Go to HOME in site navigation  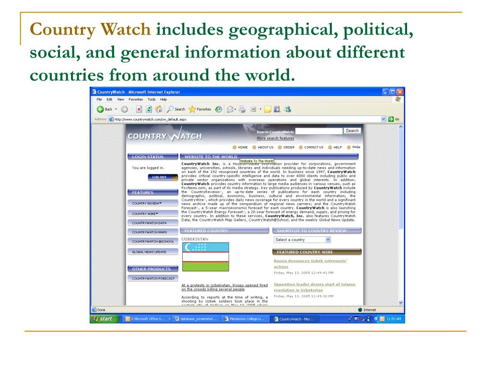(240, 147)
